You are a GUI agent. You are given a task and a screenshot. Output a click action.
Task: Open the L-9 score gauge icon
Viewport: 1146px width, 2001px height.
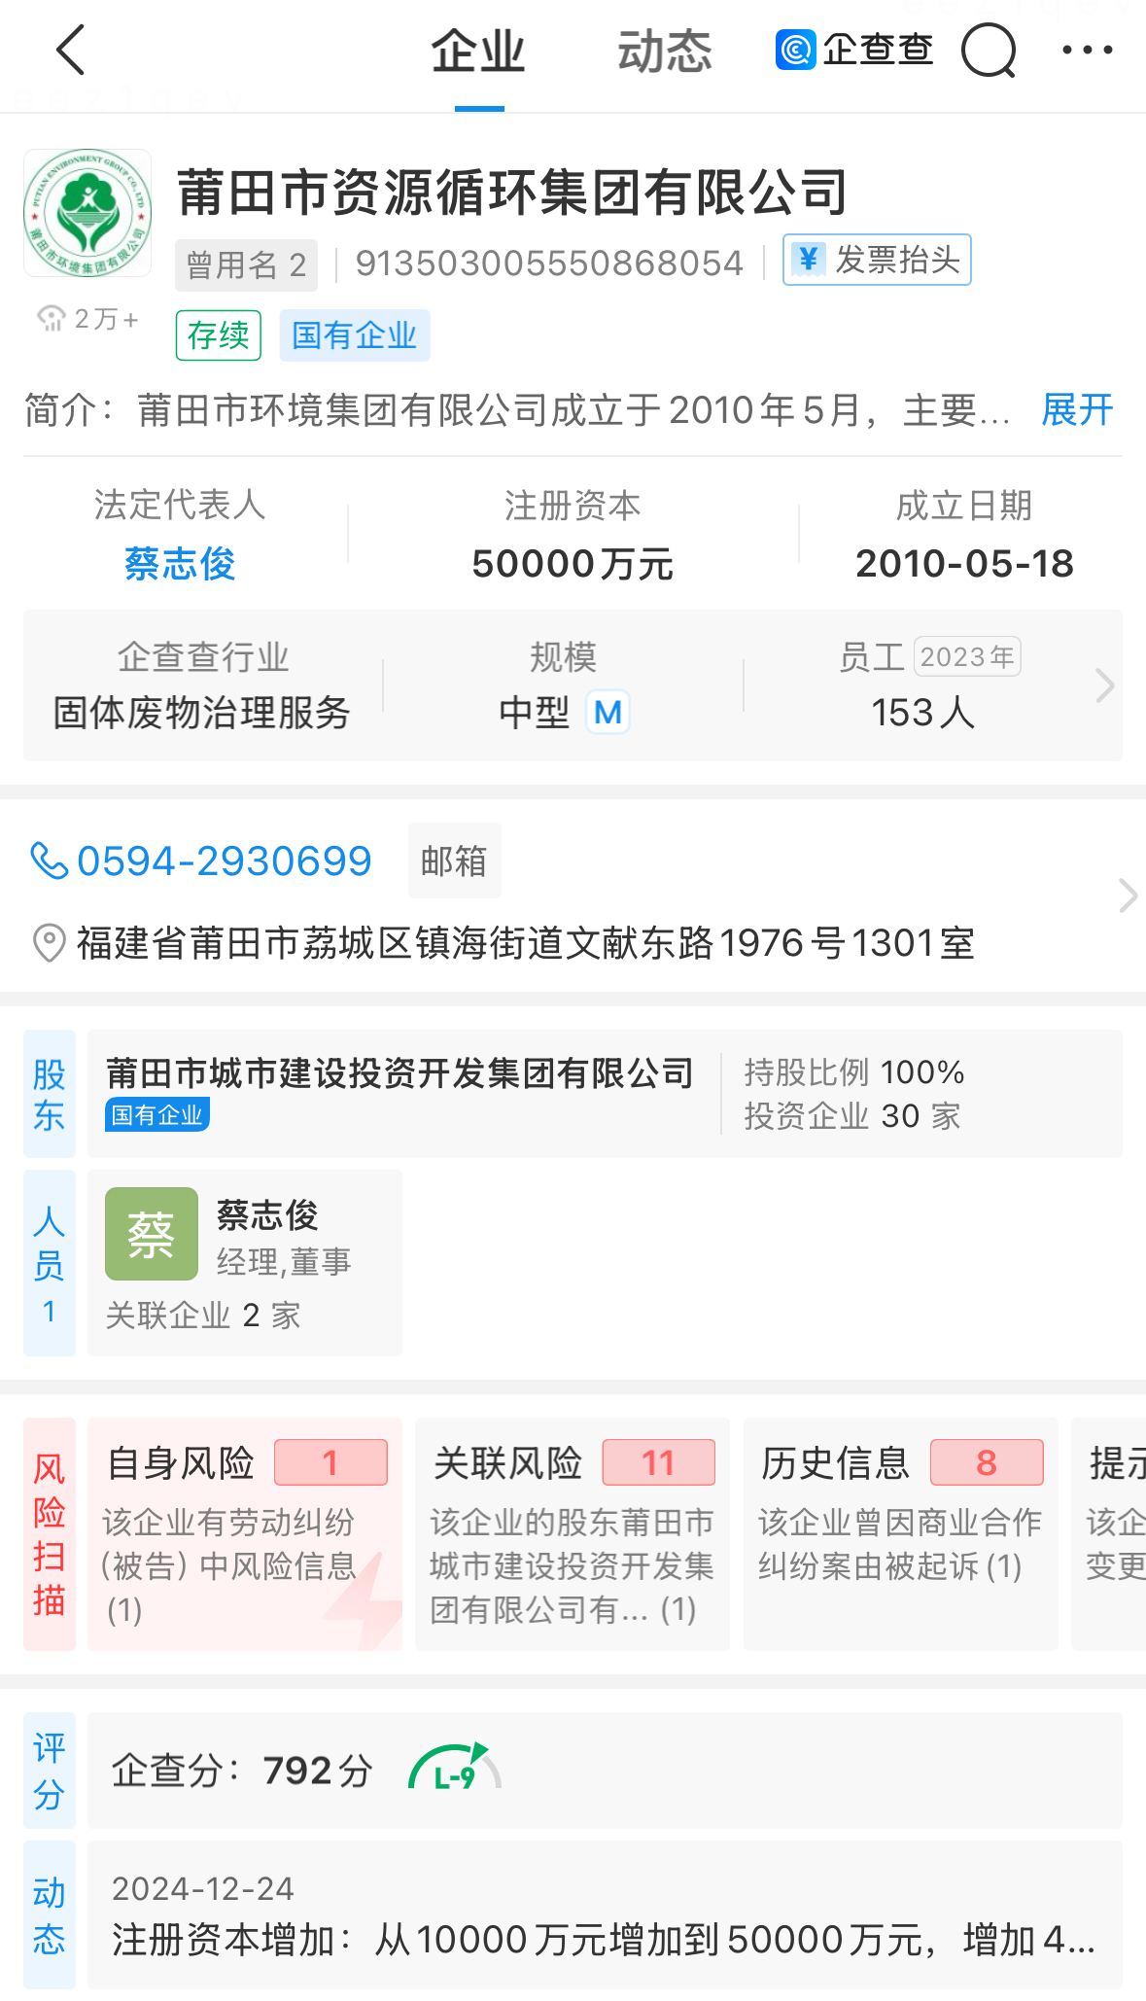click(455, 1770)
